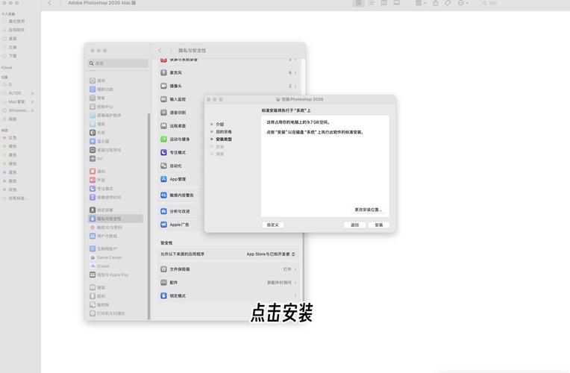
Task: Open 远程桌面 row icon in Settings
Action: tap(163, 126)
